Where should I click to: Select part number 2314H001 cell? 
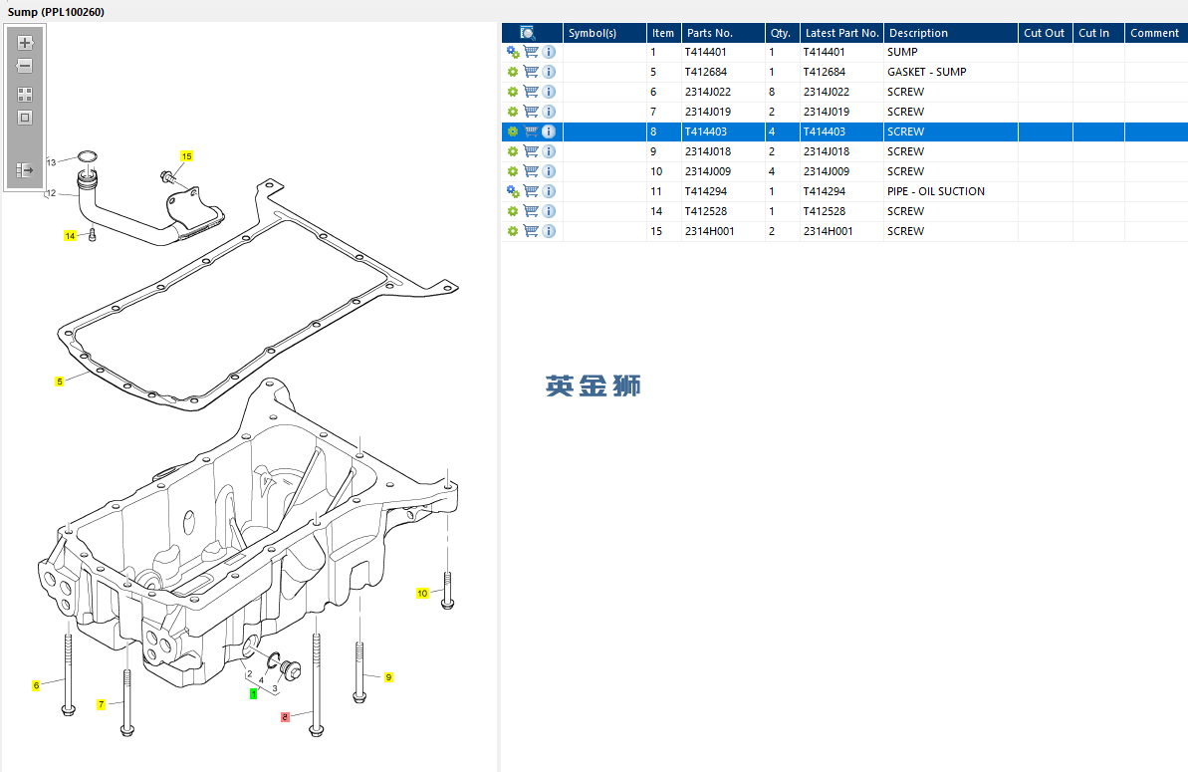coord(723,231)
